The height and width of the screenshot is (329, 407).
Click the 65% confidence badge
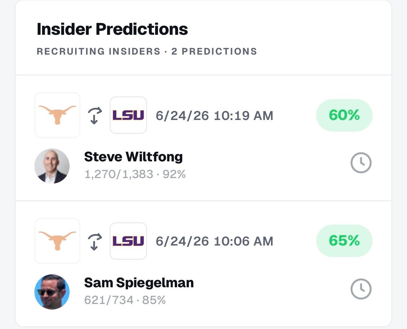(344, 241)
